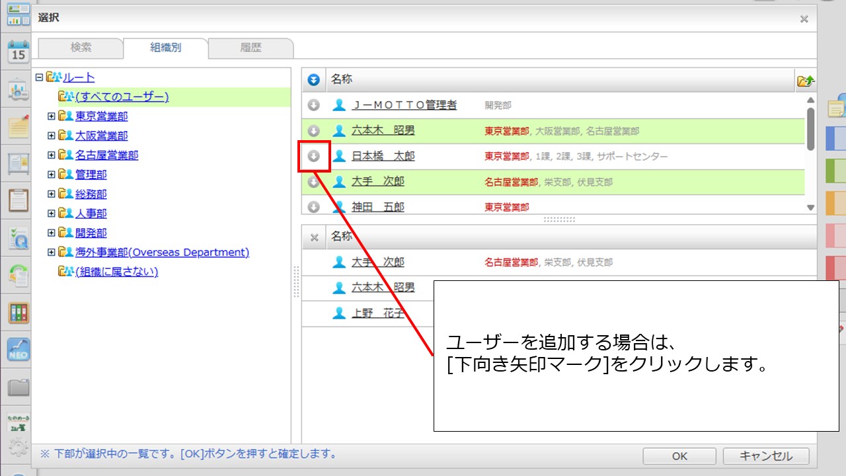
Task: Select (すべてのユーザー) in the tree
Action: [122, 97]
